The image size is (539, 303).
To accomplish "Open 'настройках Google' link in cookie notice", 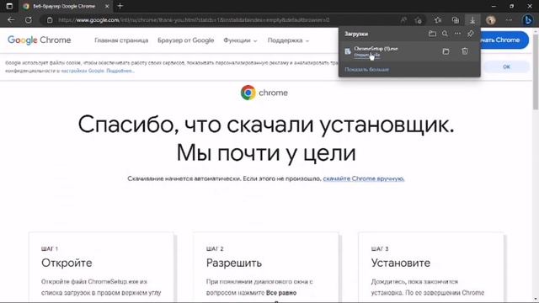I will [x=83, y=71].
